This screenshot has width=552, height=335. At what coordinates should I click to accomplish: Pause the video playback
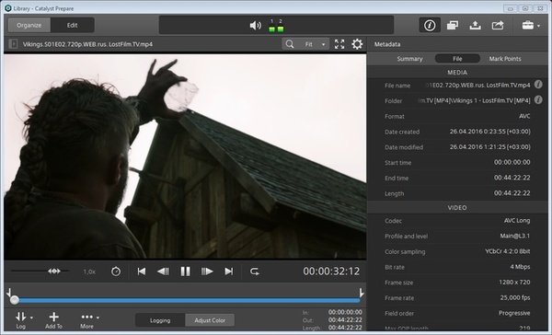tap(185, 271)
